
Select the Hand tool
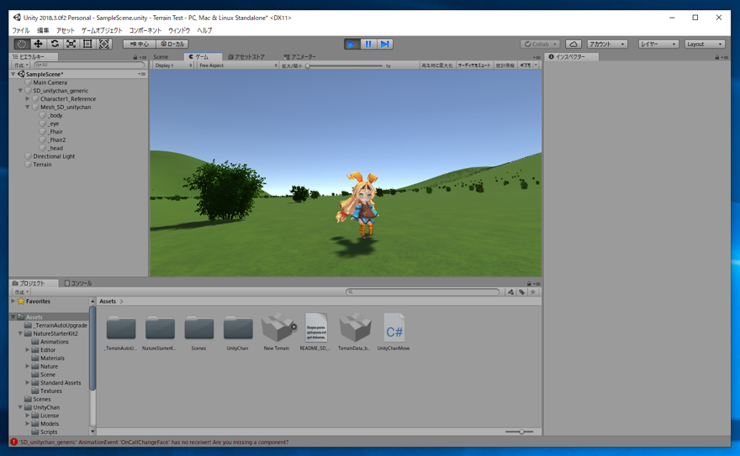[21, 44]
